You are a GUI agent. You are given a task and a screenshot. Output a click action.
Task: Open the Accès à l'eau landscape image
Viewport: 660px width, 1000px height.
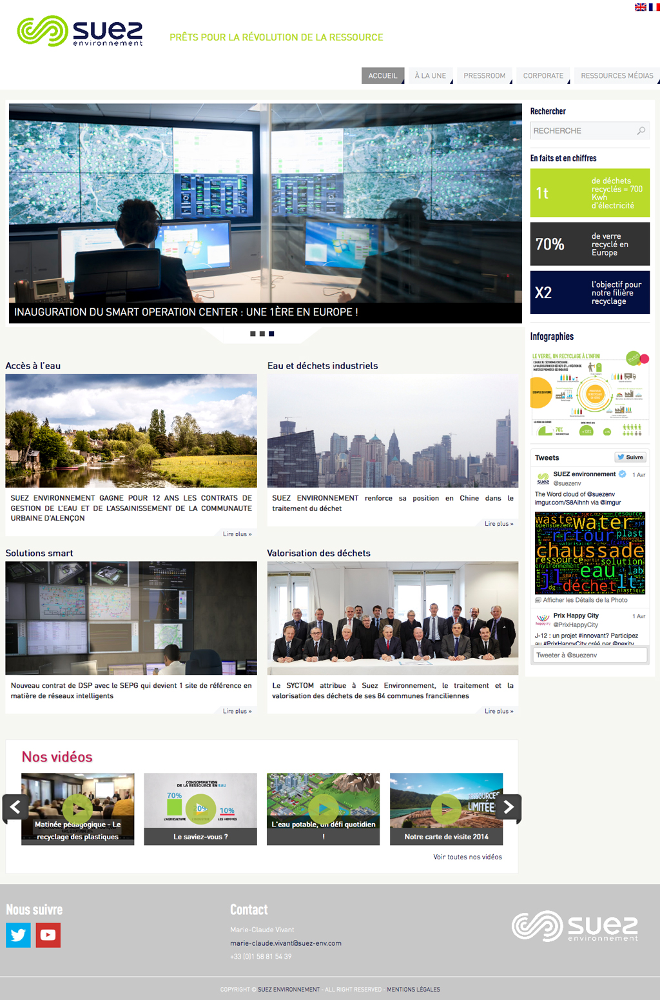(131, 431)
